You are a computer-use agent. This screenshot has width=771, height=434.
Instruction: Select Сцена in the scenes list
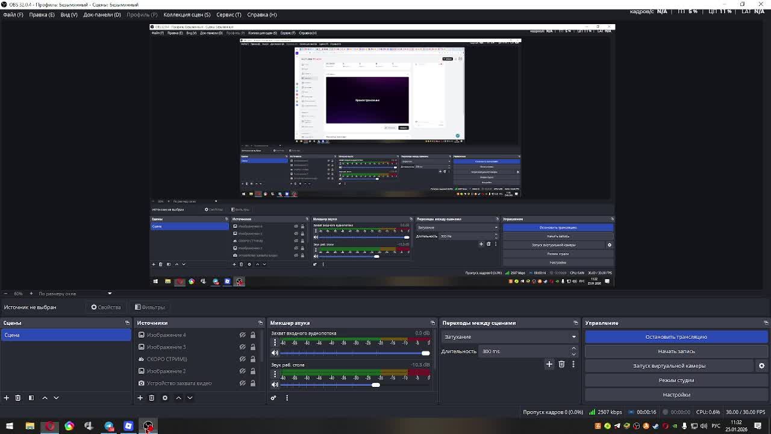[66, 335]
